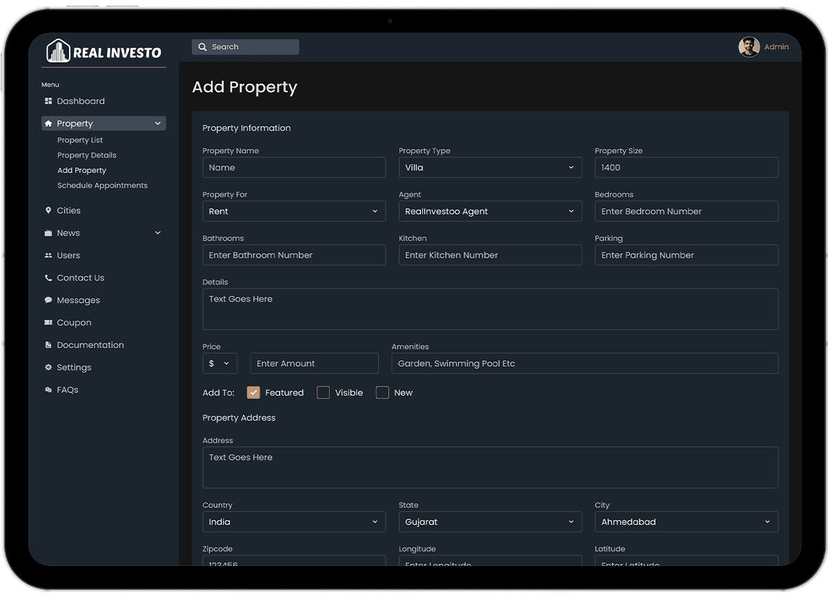This screenshot has height=597, width=828.
Task: Click the Cities location pin icon
Action: pos(48,210)
